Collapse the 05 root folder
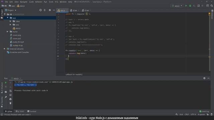Screen dimensions: 214x120 pyautogui.click(x=5, y=14)
